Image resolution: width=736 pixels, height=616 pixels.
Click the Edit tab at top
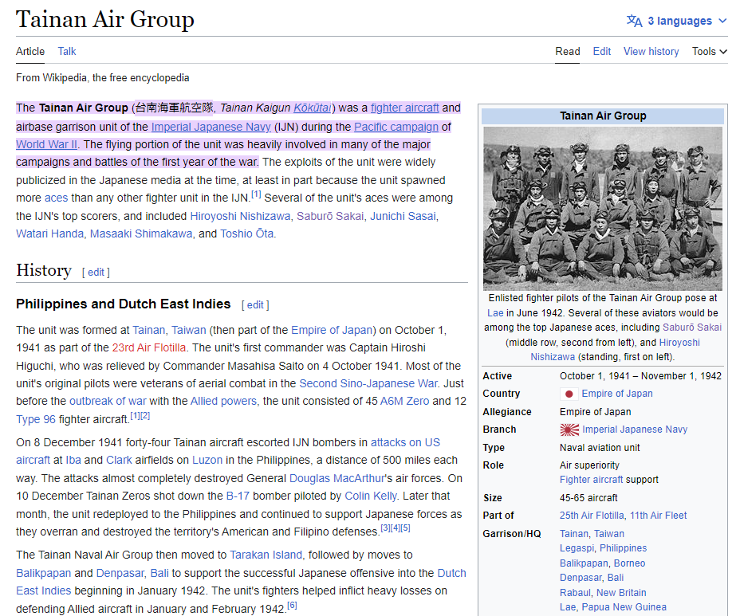[601, 51]
